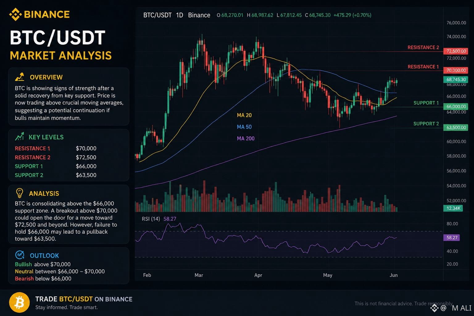Select the RESISTANCE 1 label on the chart

coord(423,67)
